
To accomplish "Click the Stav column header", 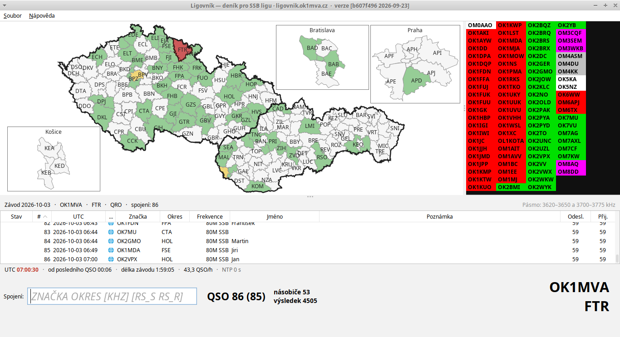I will click(17, 216).
